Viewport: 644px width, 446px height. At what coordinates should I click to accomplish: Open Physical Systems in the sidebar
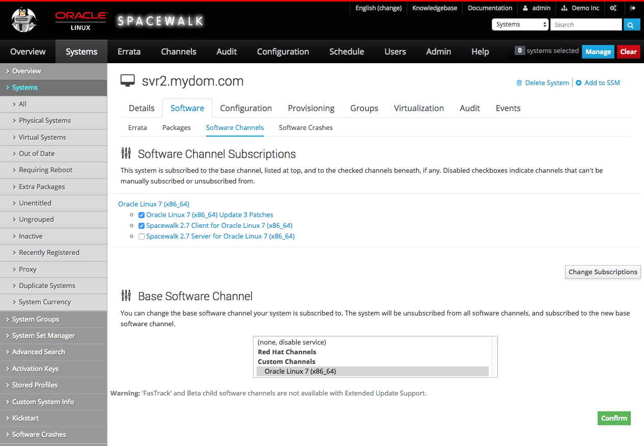53,120
